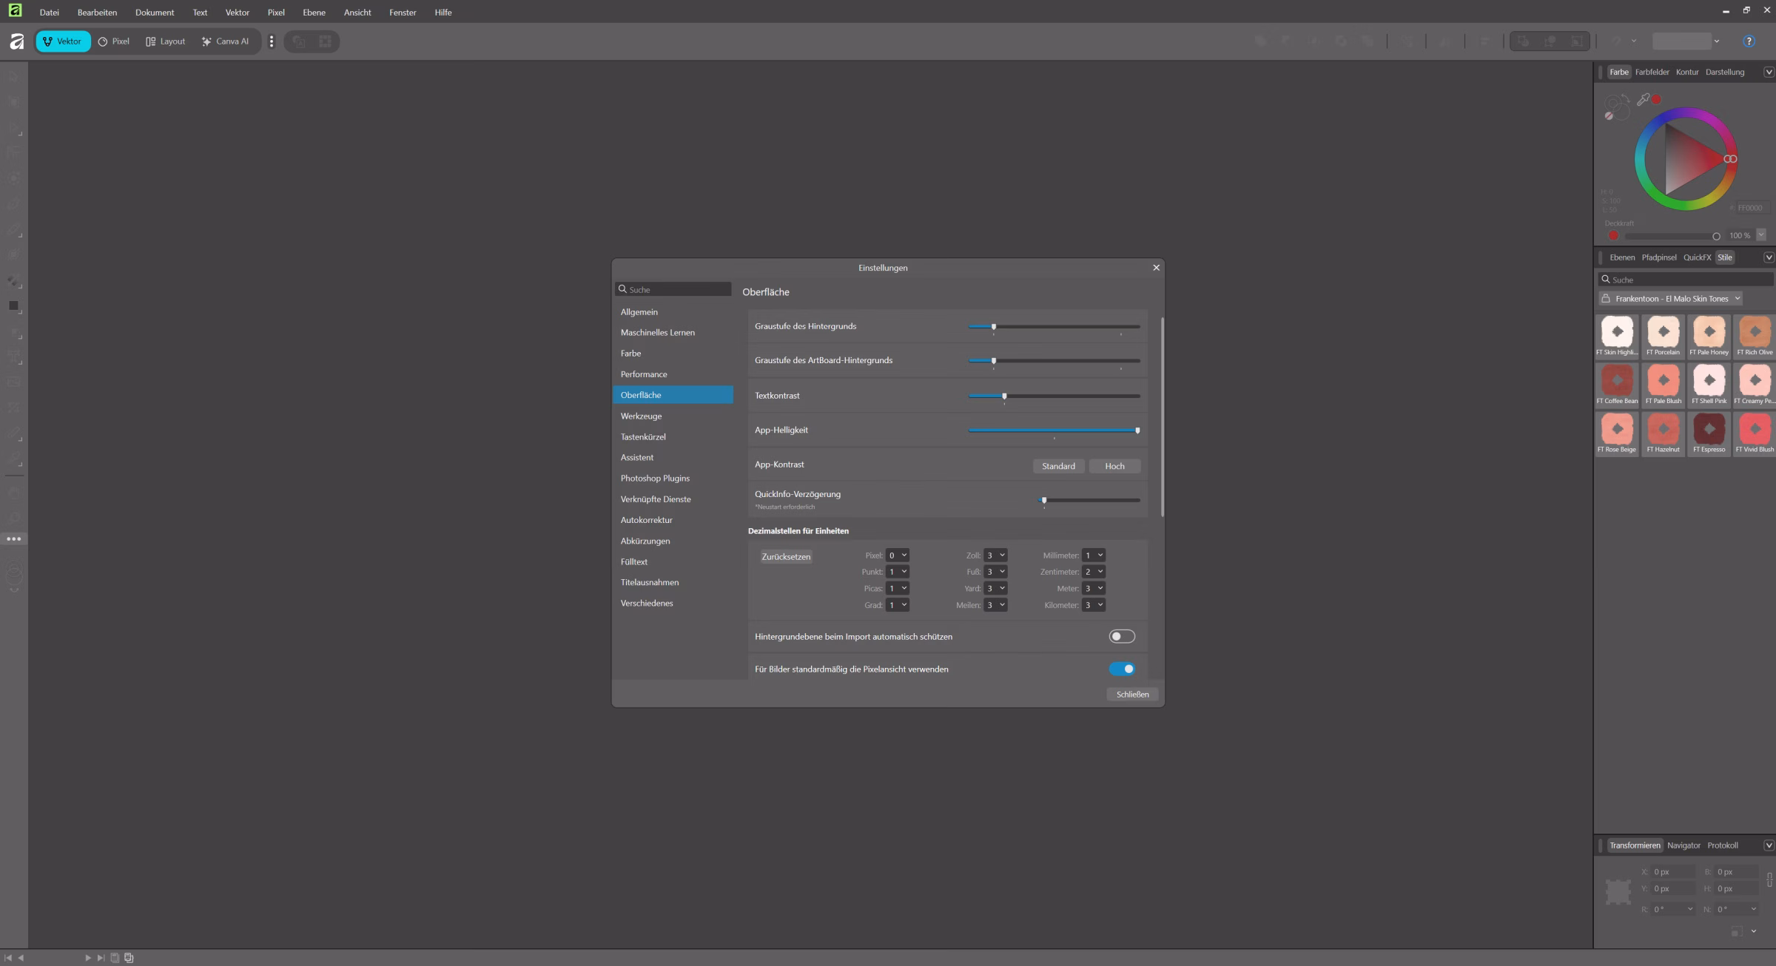Expand the Zentimeter decimal places dropdown
The width and height of the screenshot is (1776, 966).
pos(1094,572)
